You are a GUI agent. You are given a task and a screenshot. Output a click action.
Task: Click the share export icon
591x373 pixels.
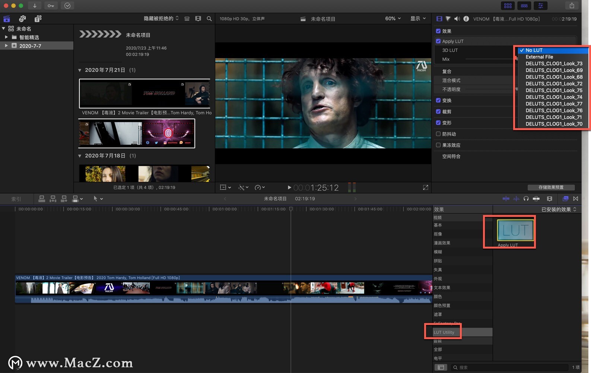click(572, 6)
